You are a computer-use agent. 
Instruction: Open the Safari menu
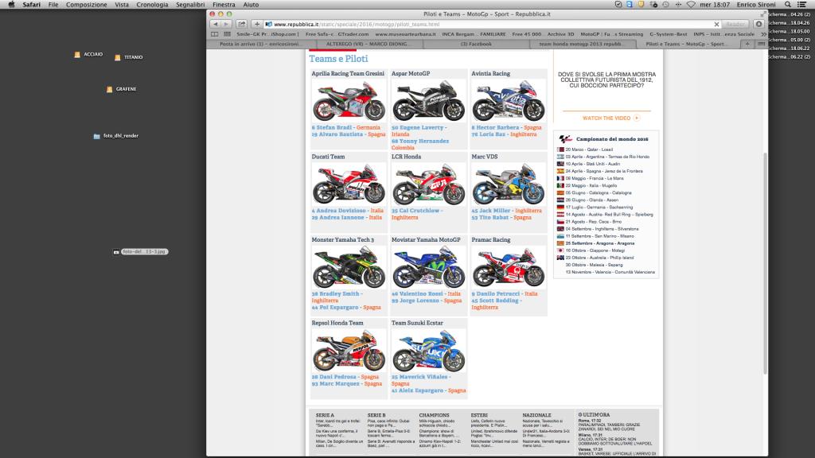click(32, 4)
